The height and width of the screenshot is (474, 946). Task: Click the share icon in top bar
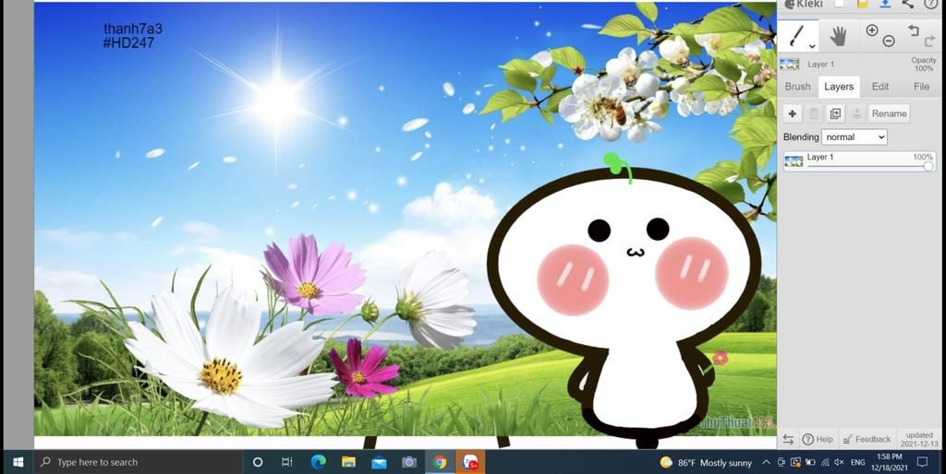pyautogui.click(x=907, y=4)
